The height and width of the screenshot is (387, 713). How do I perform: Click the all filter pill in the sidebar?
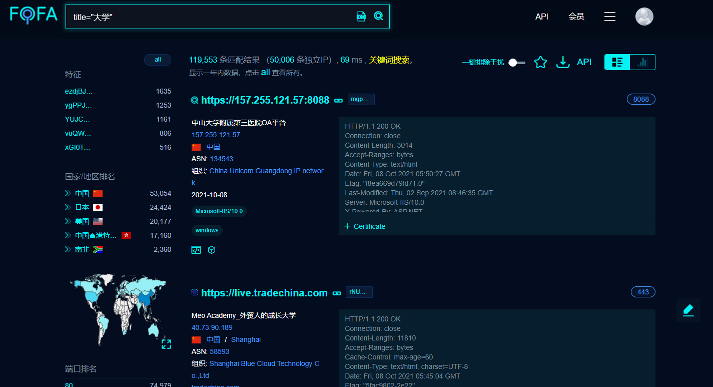(x=158, y=60)
